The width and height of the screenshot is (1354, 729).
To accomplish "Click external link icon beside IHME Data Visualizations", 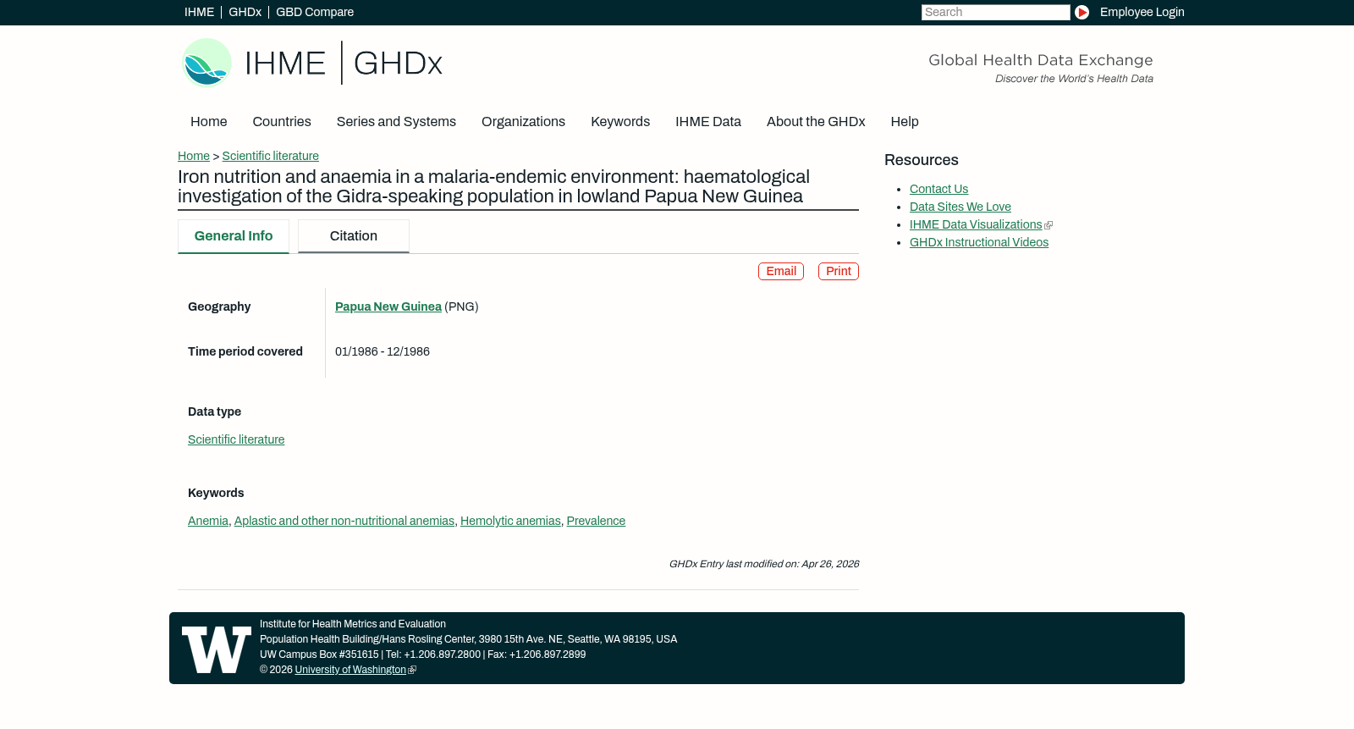I will click(x=1049, y=225).
